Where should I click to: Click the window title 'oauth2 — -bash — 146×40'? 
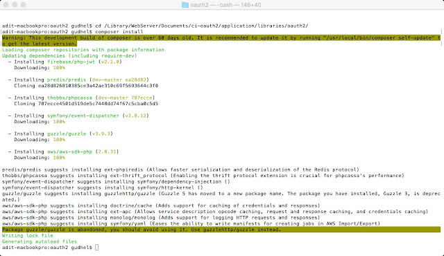coord(225,5)
